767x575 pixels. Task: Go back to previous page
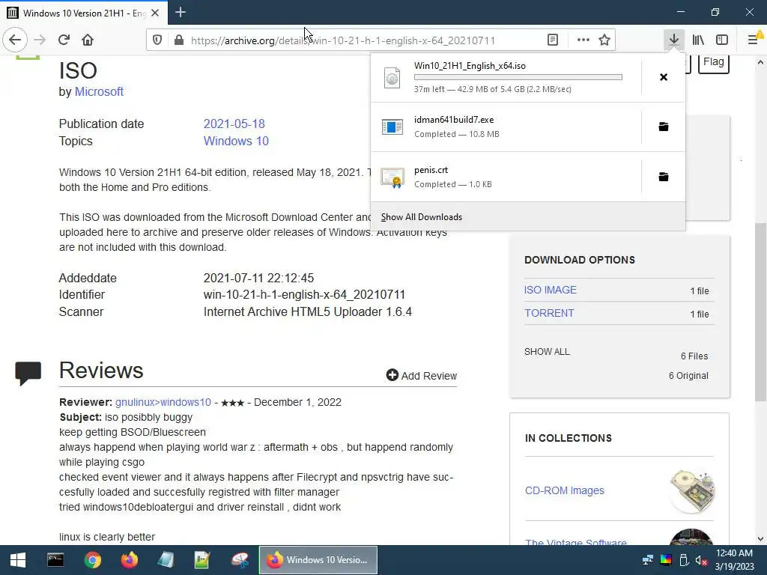click(15, 40)
